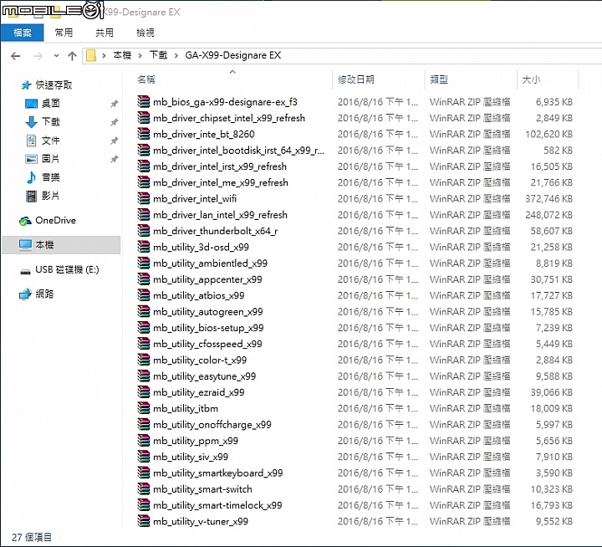Image resolution: width=602 pixels, height=547 pixels.
Task: Select file name mb_utility_color-t_x99
Action: click(x=200, y=360)
